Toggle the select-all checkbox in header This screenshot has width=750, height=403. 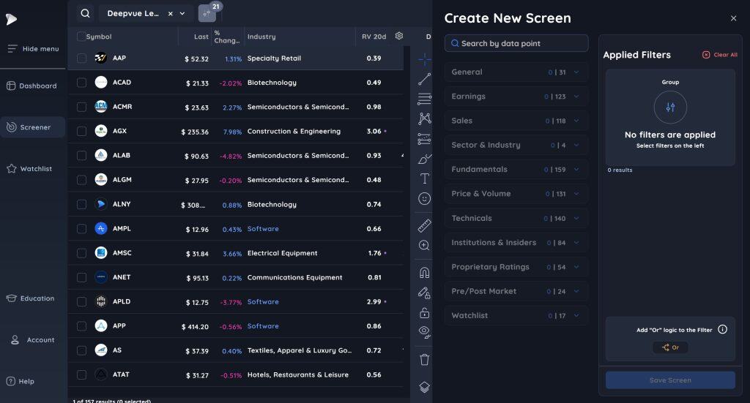(x=82, y=37)
